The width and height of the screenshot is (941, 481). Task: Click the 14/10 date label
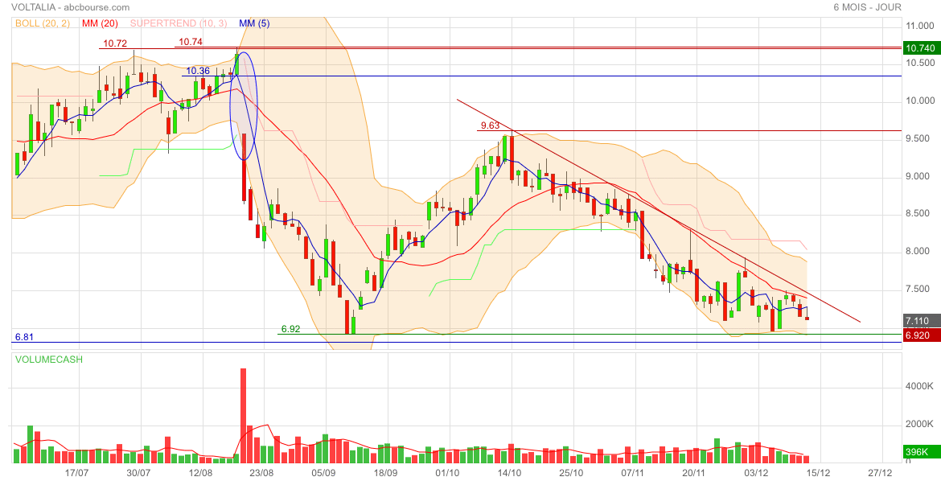[x=509, y=473]
